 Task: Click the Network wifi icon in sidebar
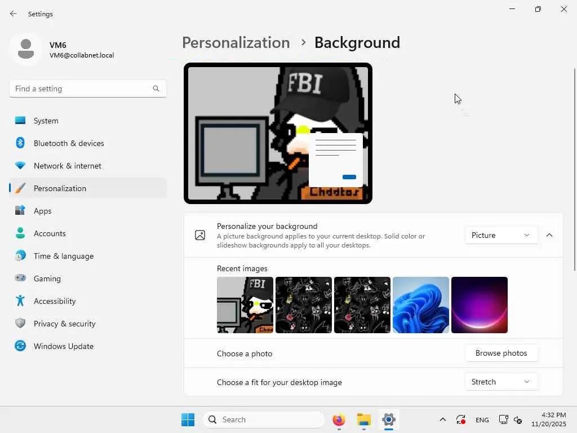pos(20,165)
